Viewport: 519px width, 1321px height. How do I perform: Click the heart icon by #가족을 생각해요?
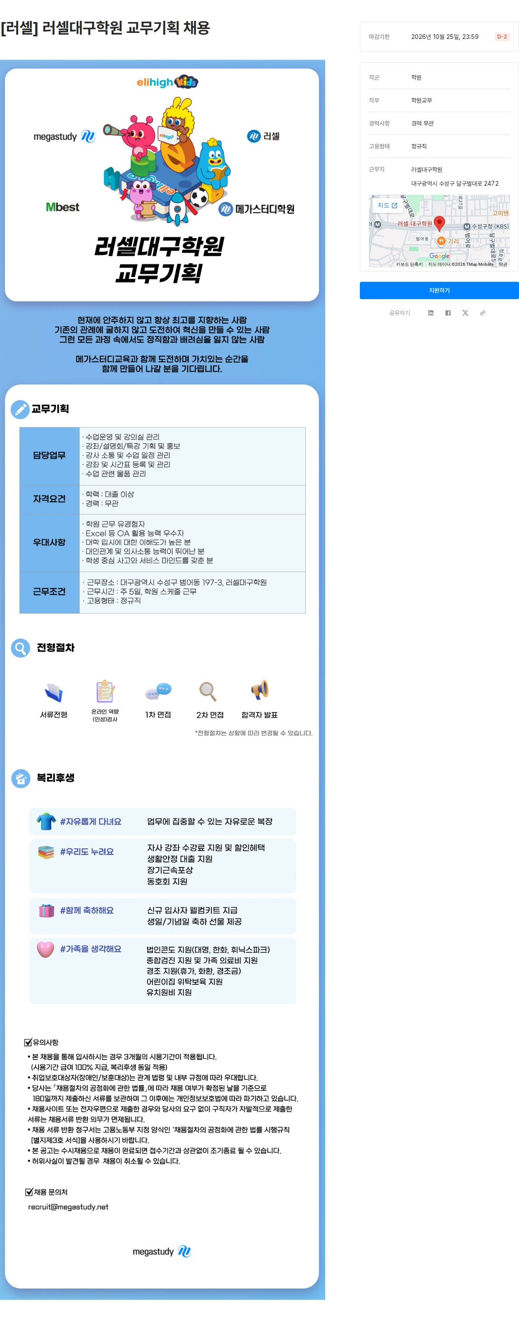pos(45,949)
